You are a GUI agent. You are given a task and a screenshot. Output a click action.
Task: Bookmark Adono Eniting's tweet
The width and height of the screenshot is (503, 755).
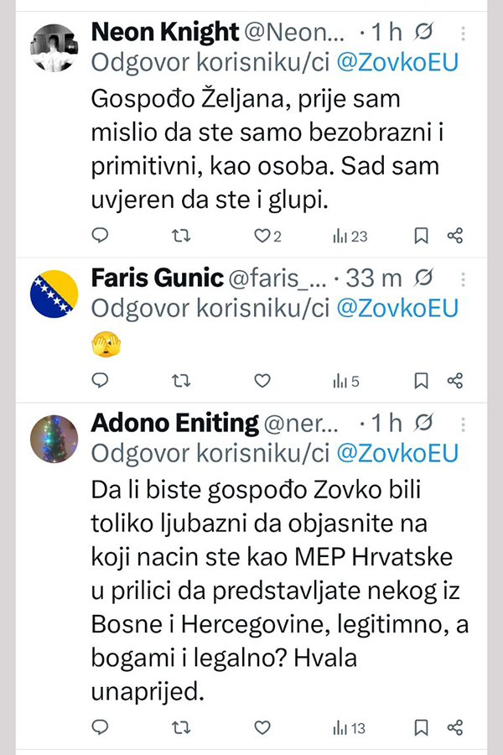pos(422,727)
